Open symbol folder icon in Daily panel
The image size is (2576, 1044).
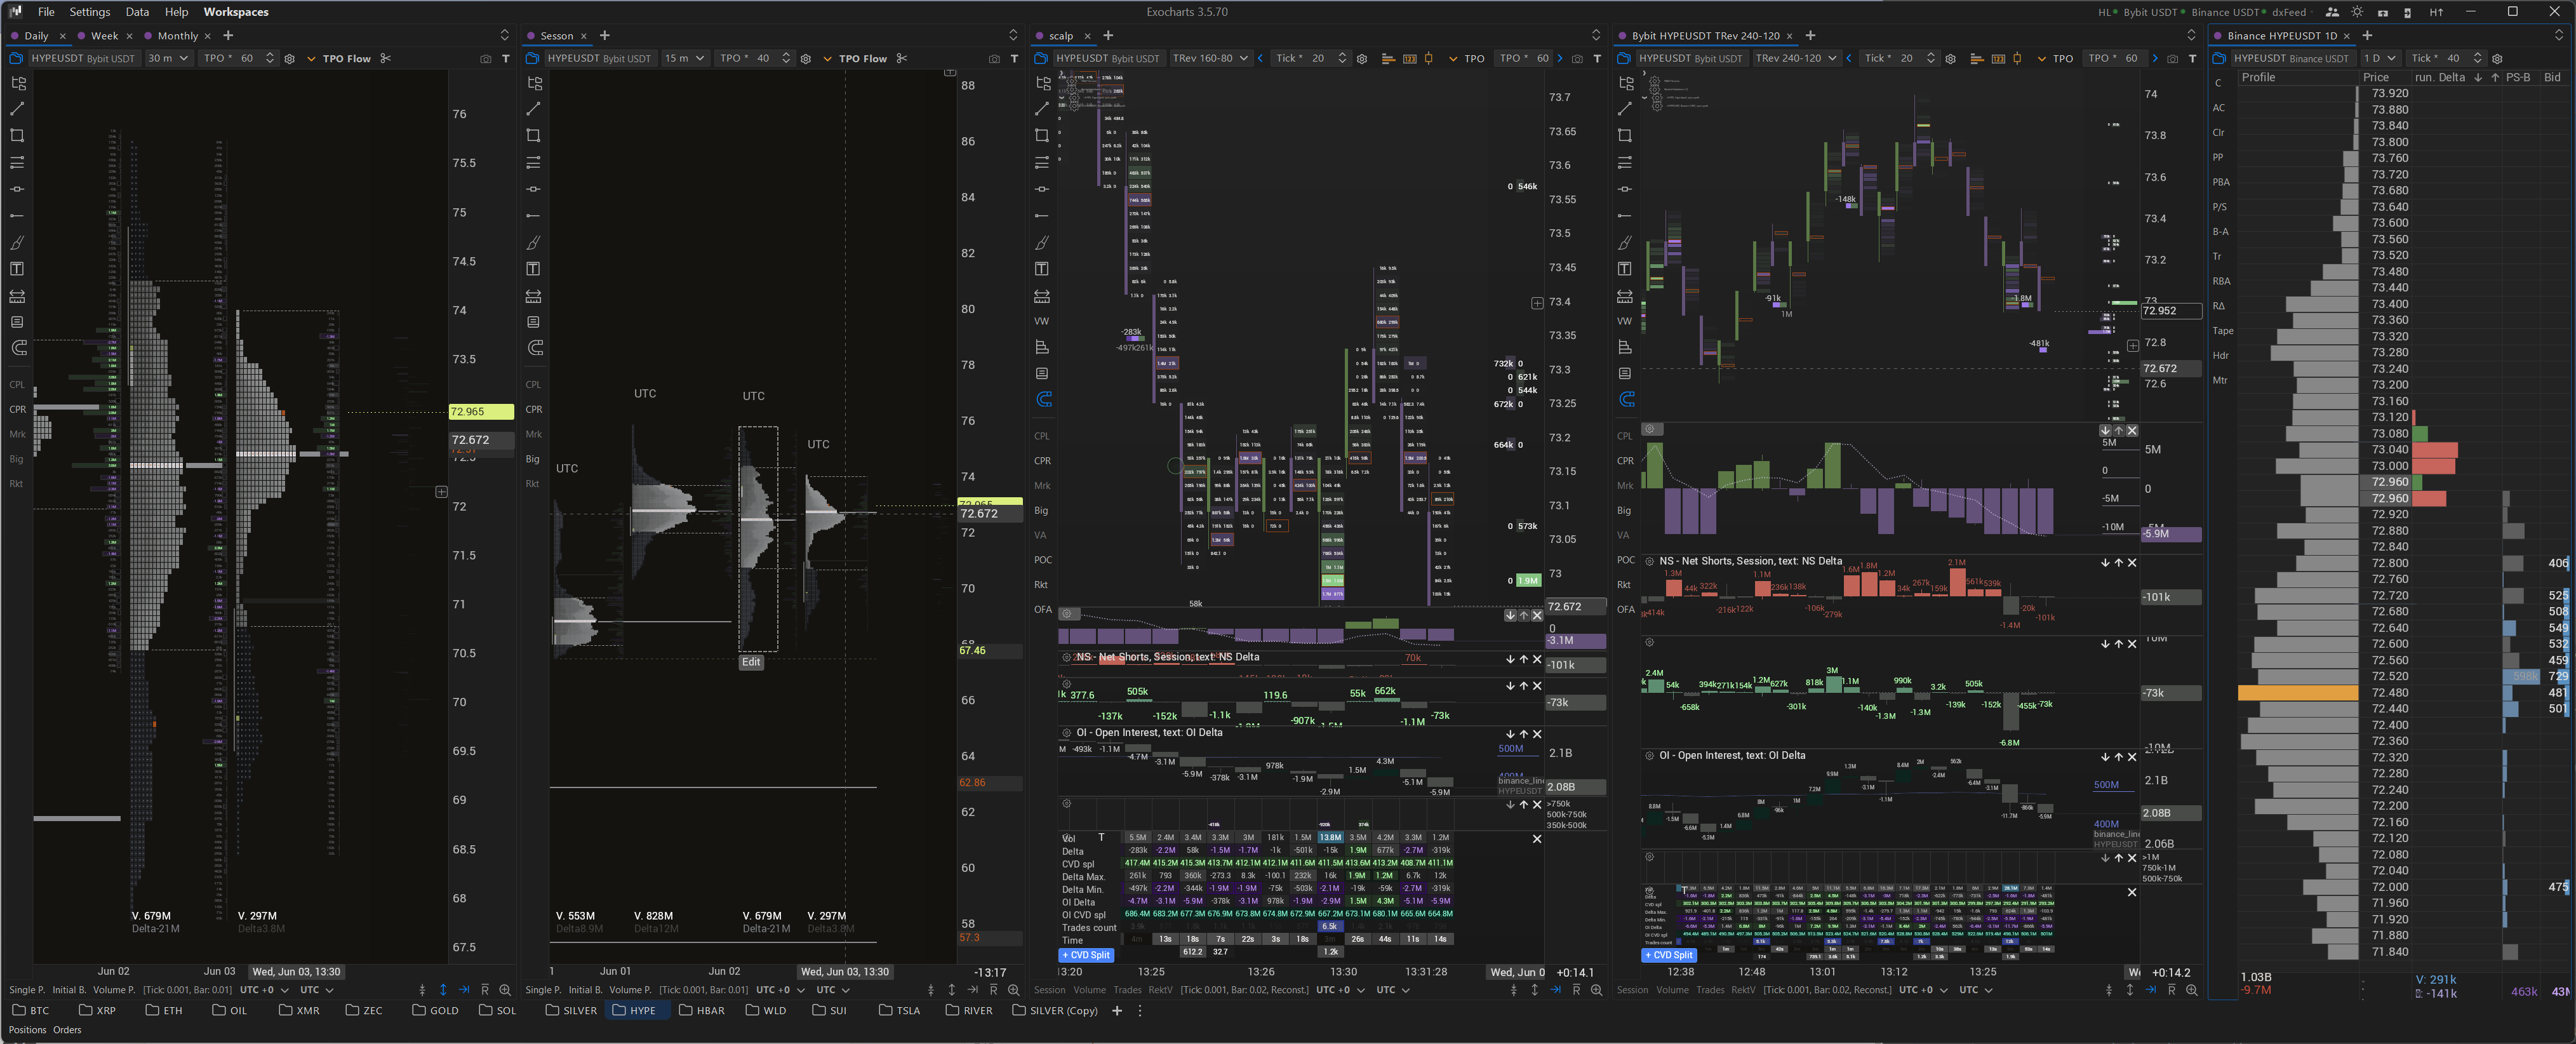(x=17, y=58)
